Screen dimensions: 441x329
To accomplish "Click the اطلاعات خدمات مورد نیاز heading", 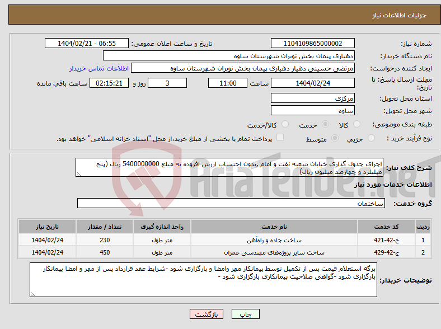I will tap(393, 185).
